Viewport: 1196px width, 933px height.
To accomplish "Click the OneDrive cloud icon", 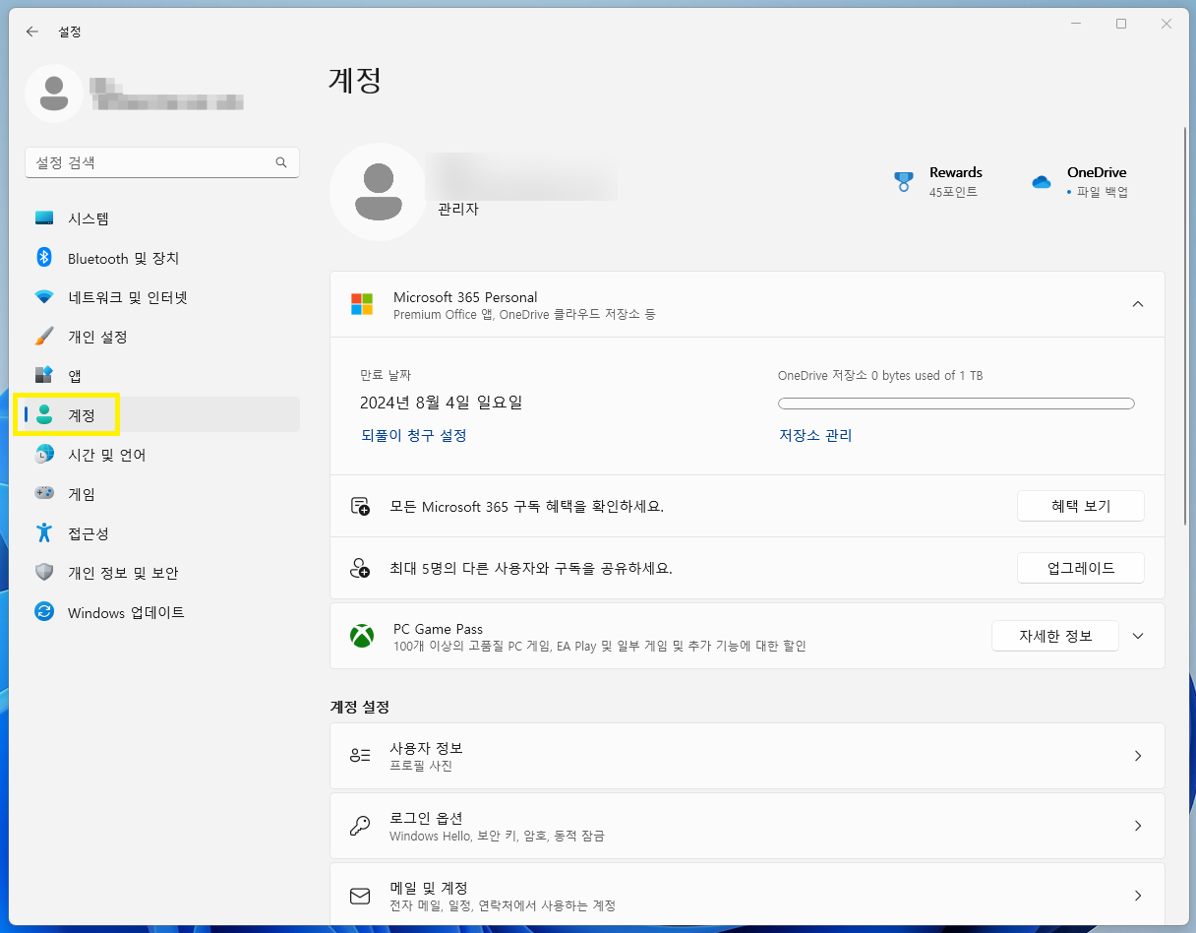I will 1042,182.
